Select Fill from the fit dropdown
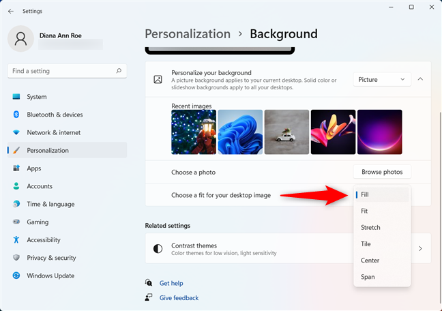The image size is (442, 311). [382, 194]
